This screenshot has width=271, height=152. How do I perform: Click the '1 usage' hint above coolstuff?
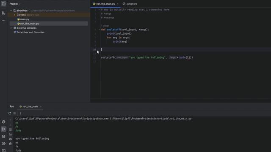click(x=105, y=26)
